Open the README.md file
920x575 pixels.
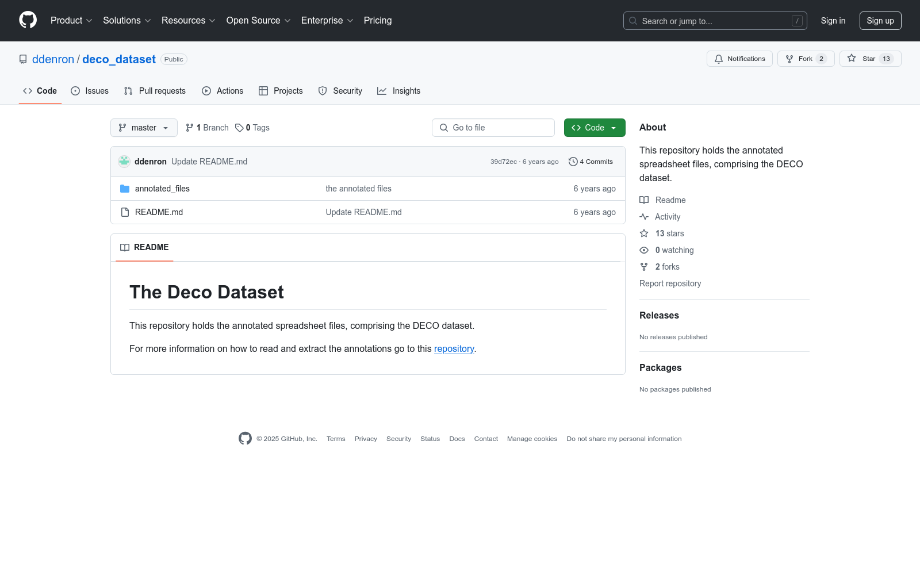159,212
